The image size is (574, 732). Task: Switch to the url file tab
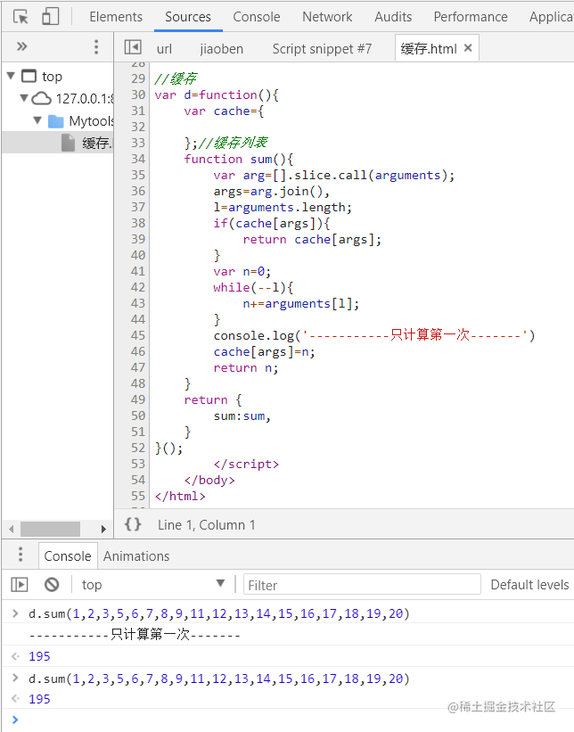pos(164,48)
